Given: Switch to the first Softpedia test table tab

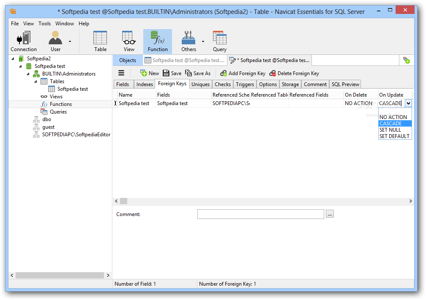Looking at the screenshot, I should (185, 60).
